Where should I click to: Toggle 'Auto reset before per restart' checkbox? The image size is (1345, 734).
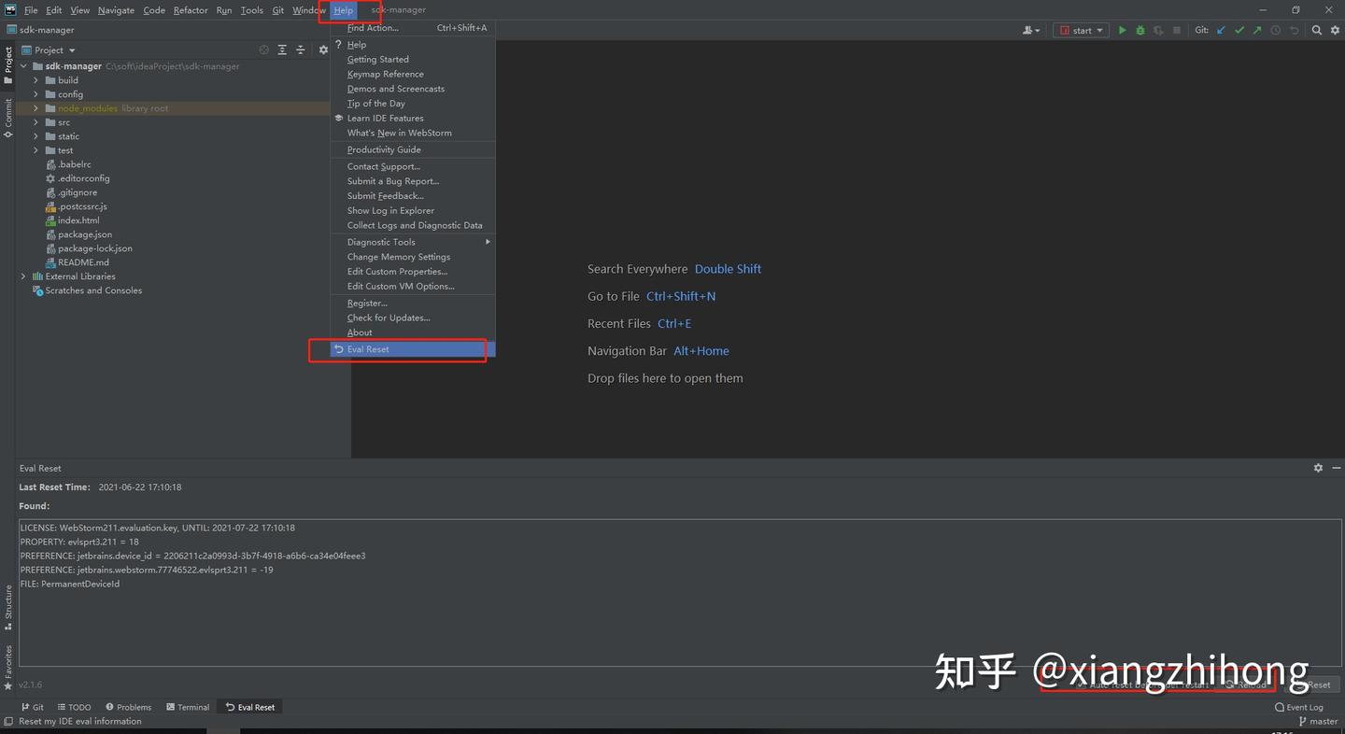tap(1080, 685)
